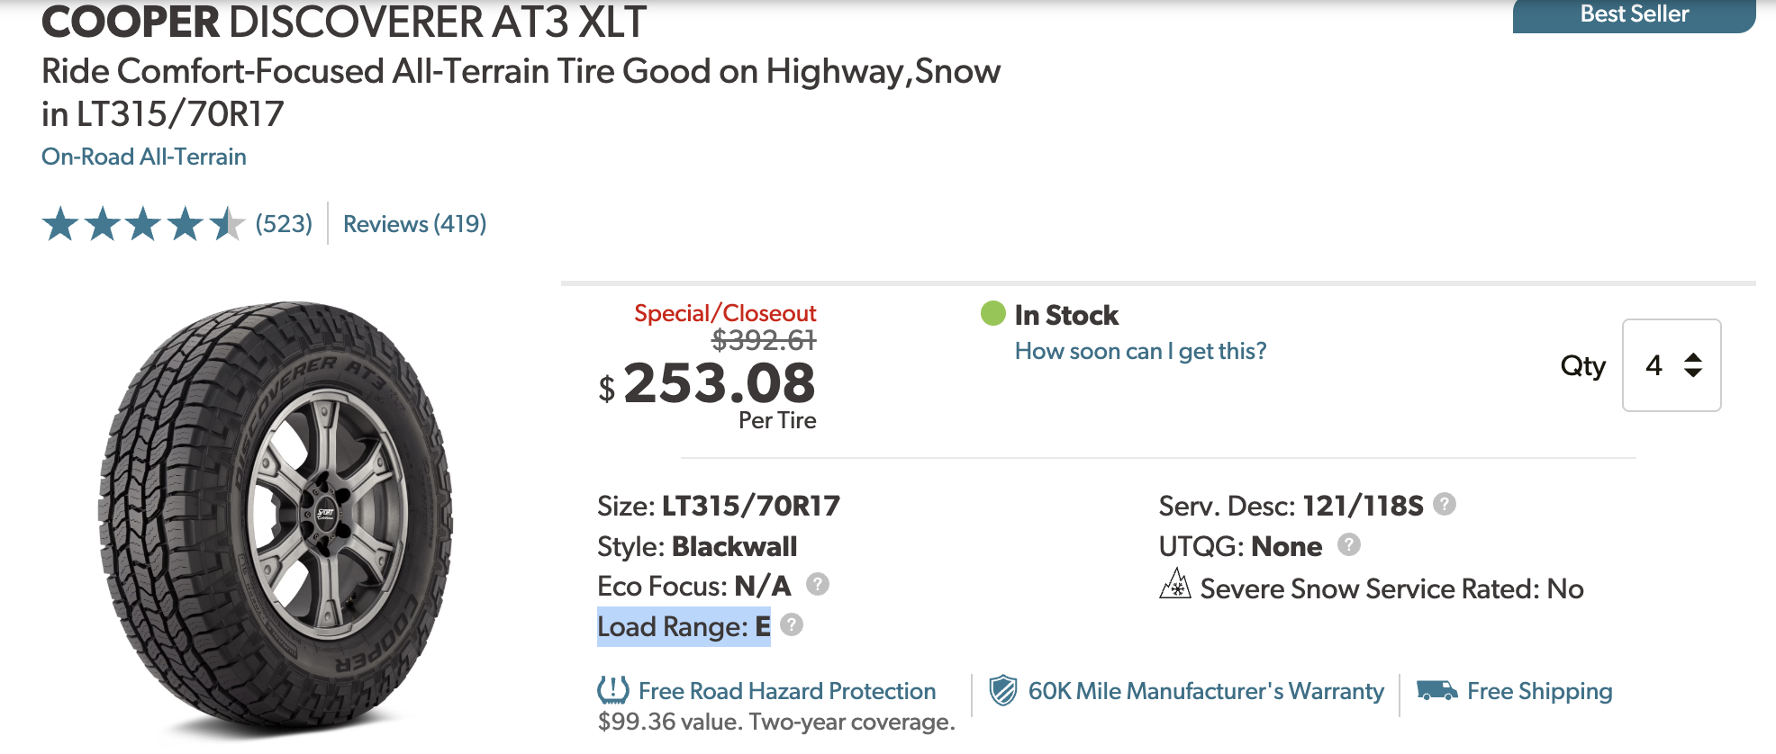Click the (523) ratings count
The image size is (1776, 754).
point(284,223)
